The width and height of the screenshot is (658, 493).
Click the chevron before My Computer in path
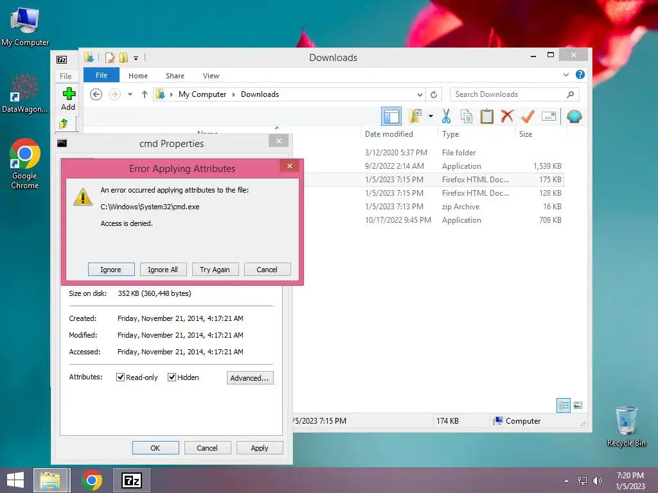click(171, 94)
